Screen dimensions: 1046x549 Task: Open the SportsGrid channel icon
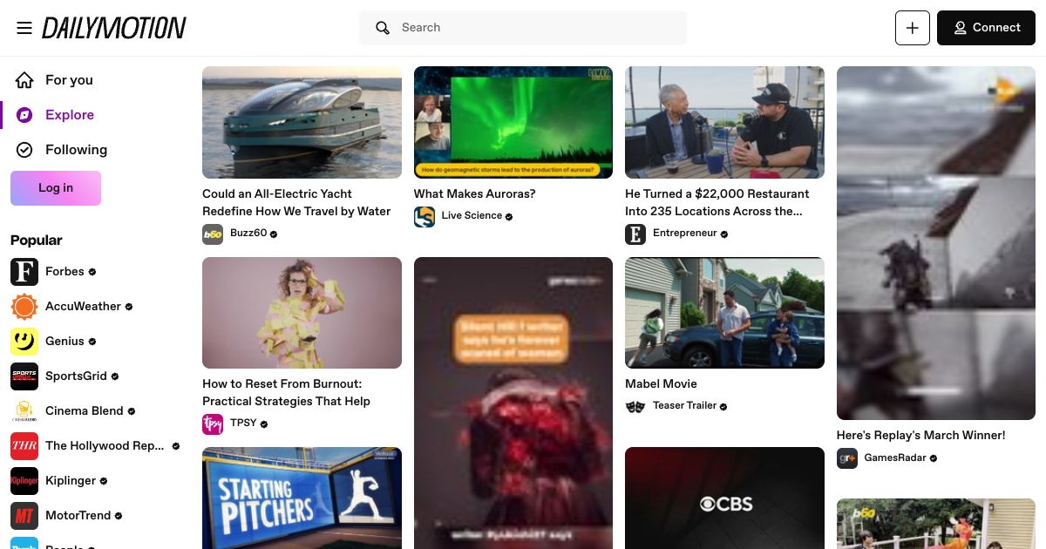pyautogui.click(x=24, y=376)
